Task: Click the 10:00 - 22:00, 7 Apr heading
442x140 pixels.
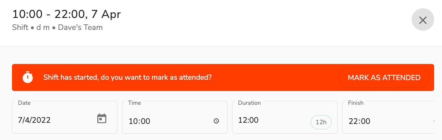Action: tap(67, 14)
